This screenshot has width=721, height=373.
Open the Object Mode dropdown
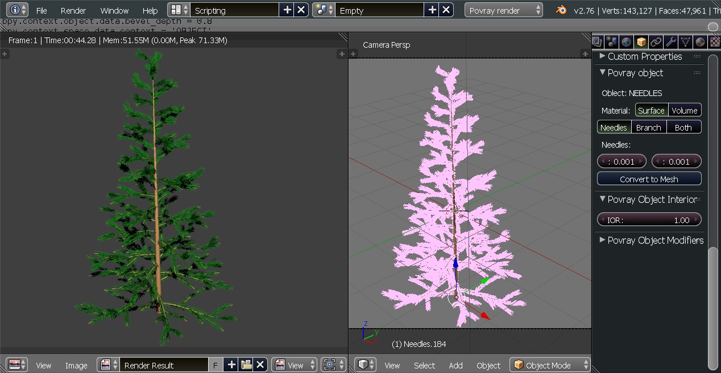(x=550, y=365)
